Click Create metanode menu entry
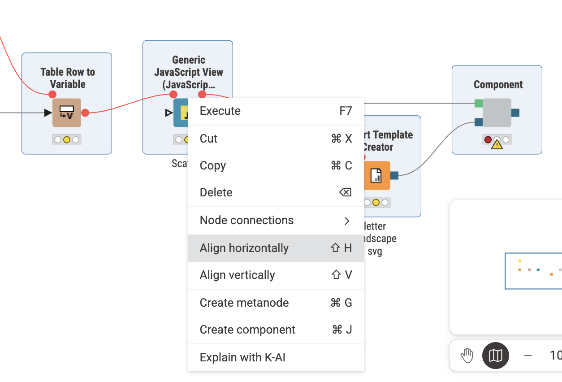The height and width of the screenshot is (382, 562). 276,303
